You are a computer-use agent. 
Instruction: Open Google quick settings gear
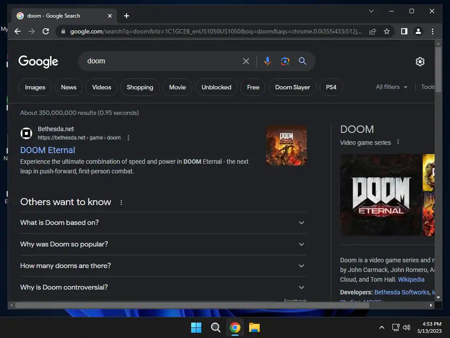[420, 61]
